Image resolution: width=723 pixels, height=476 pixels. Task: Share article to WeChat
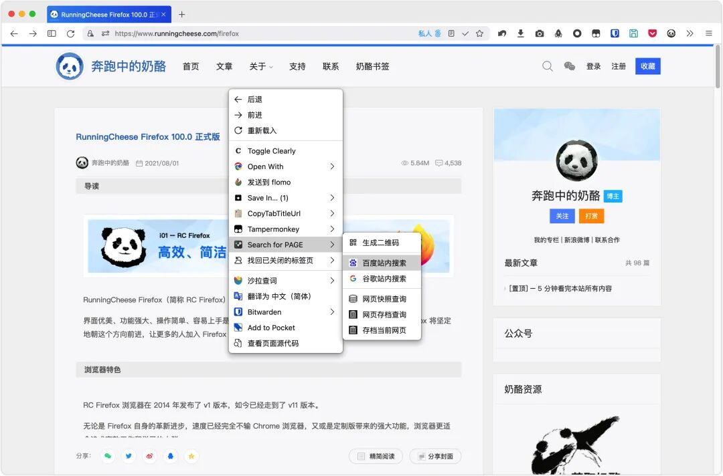108,456
